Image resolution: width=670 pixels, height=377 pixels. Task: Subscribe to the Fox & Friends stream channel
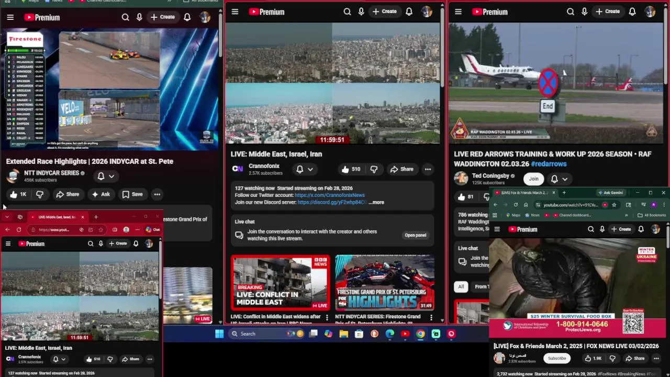tap(557, 358)
